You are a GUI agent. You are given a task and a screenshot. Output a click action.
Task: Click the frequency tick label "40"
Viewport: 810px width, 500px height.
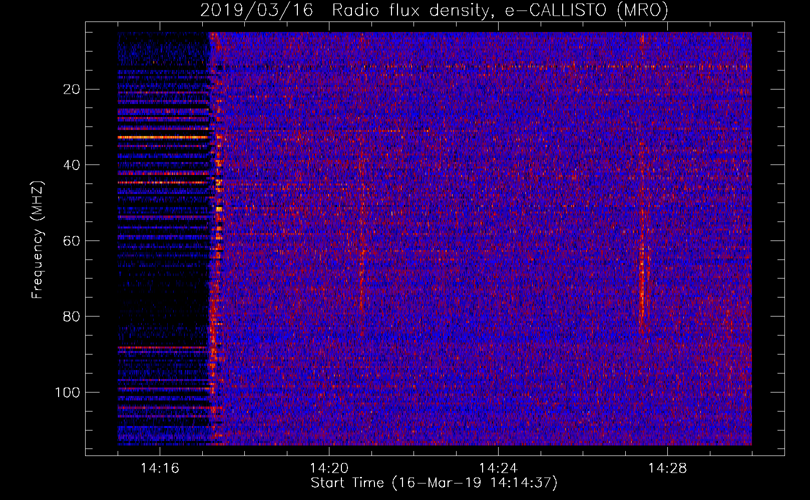coord(72,165)
